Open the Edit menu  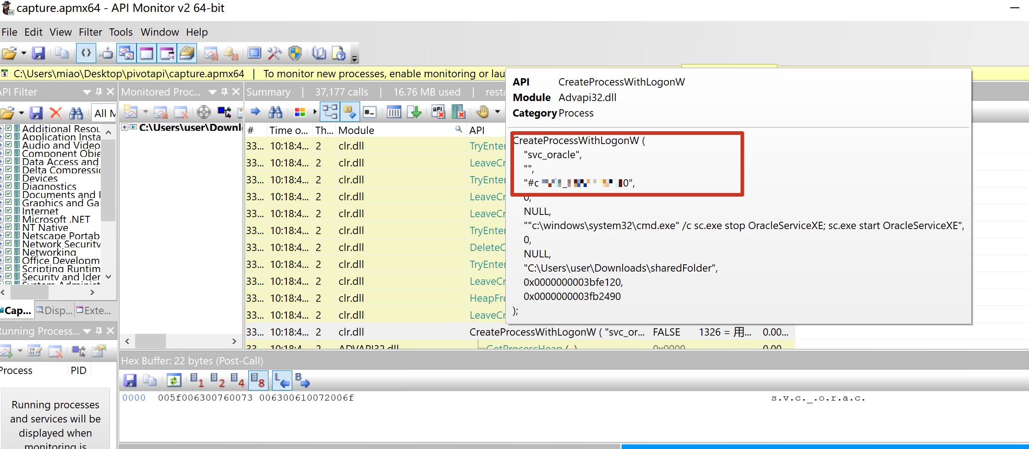point(33,32)
